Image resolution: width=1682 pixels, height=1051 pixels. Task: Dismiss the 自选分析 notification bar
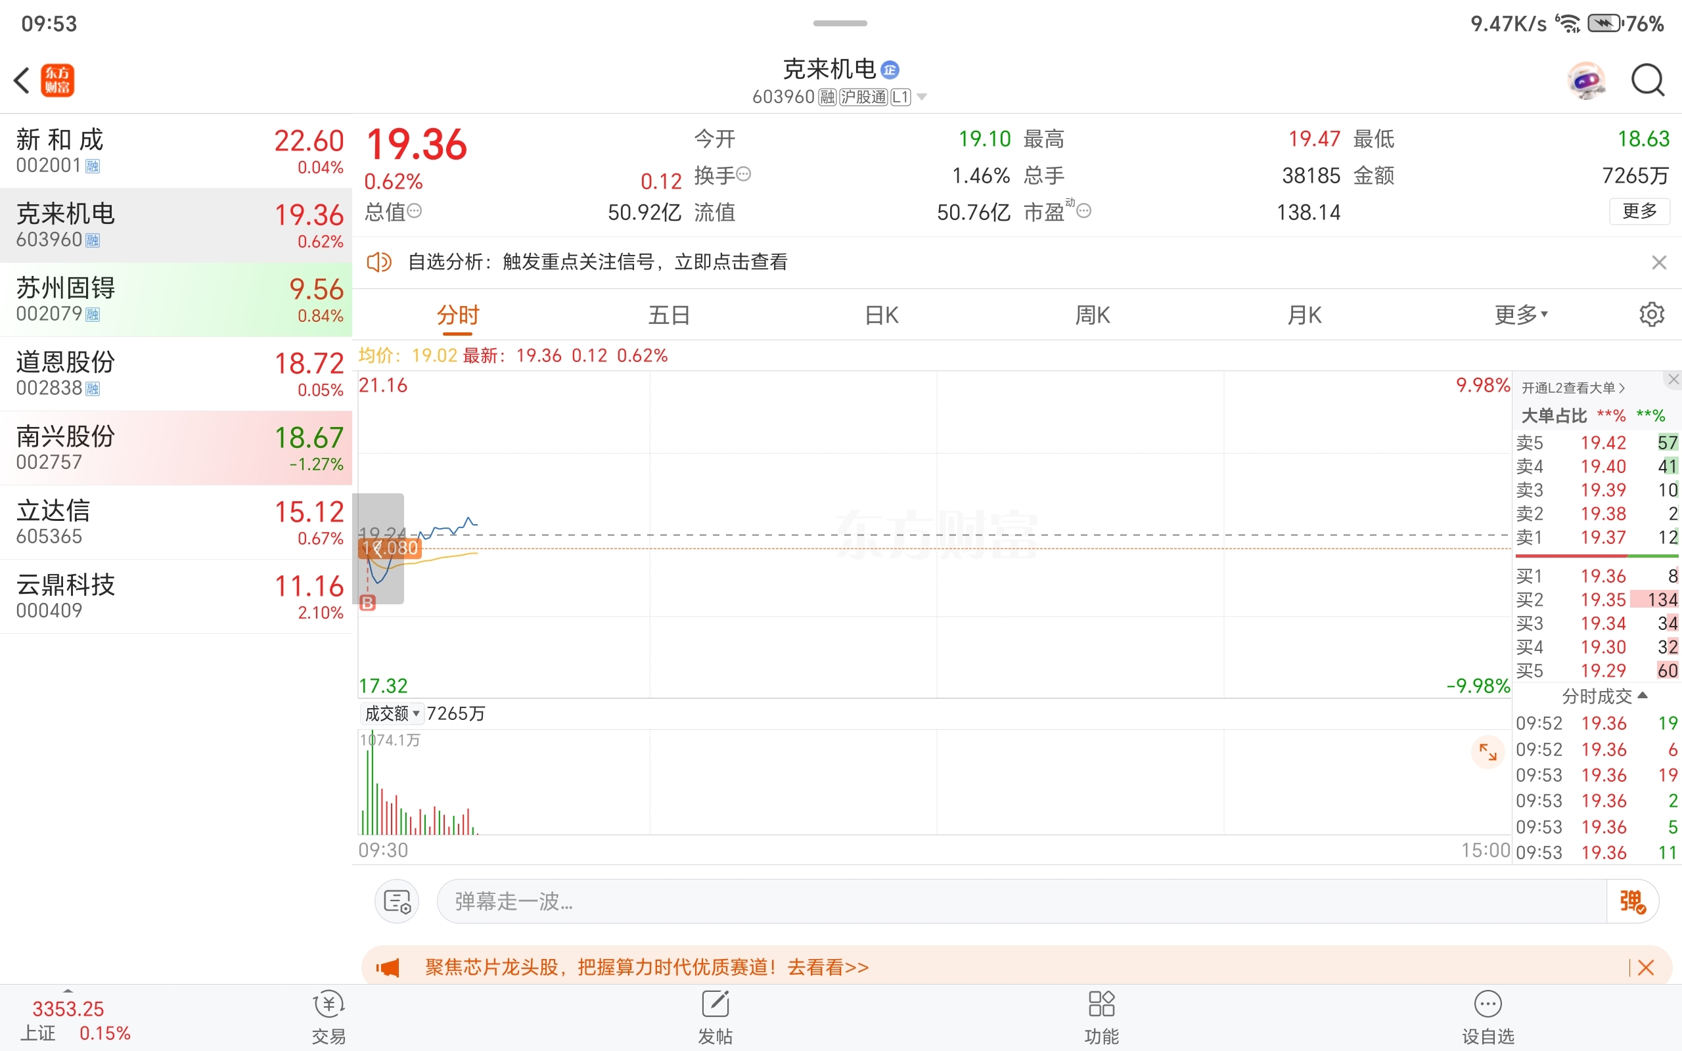(1658, 262)
